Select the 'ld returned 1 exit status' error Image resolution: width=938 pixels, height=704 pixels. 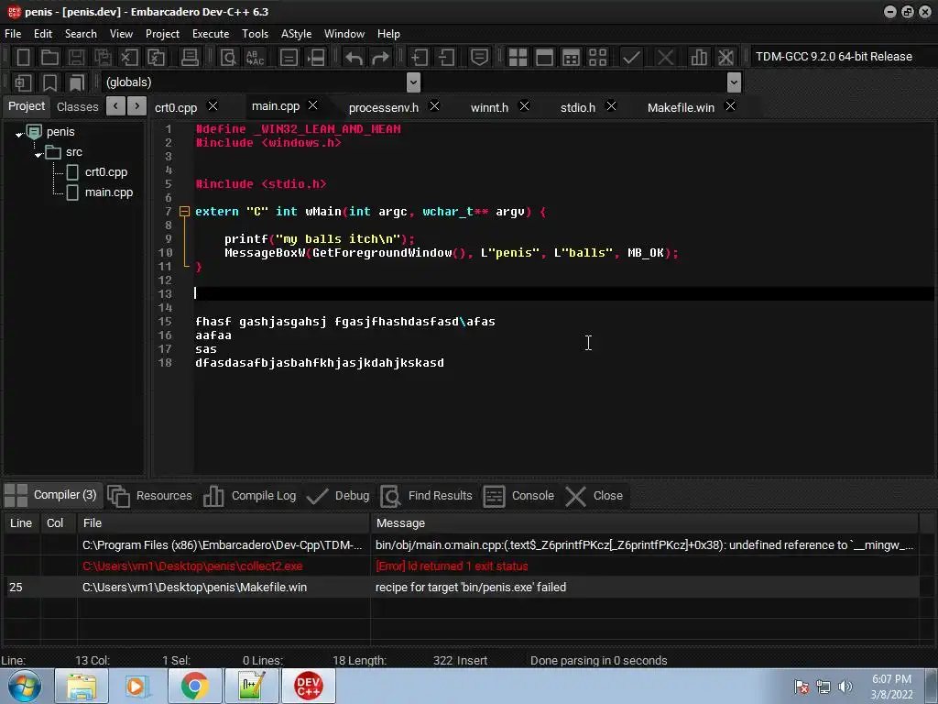coord(461,566)
